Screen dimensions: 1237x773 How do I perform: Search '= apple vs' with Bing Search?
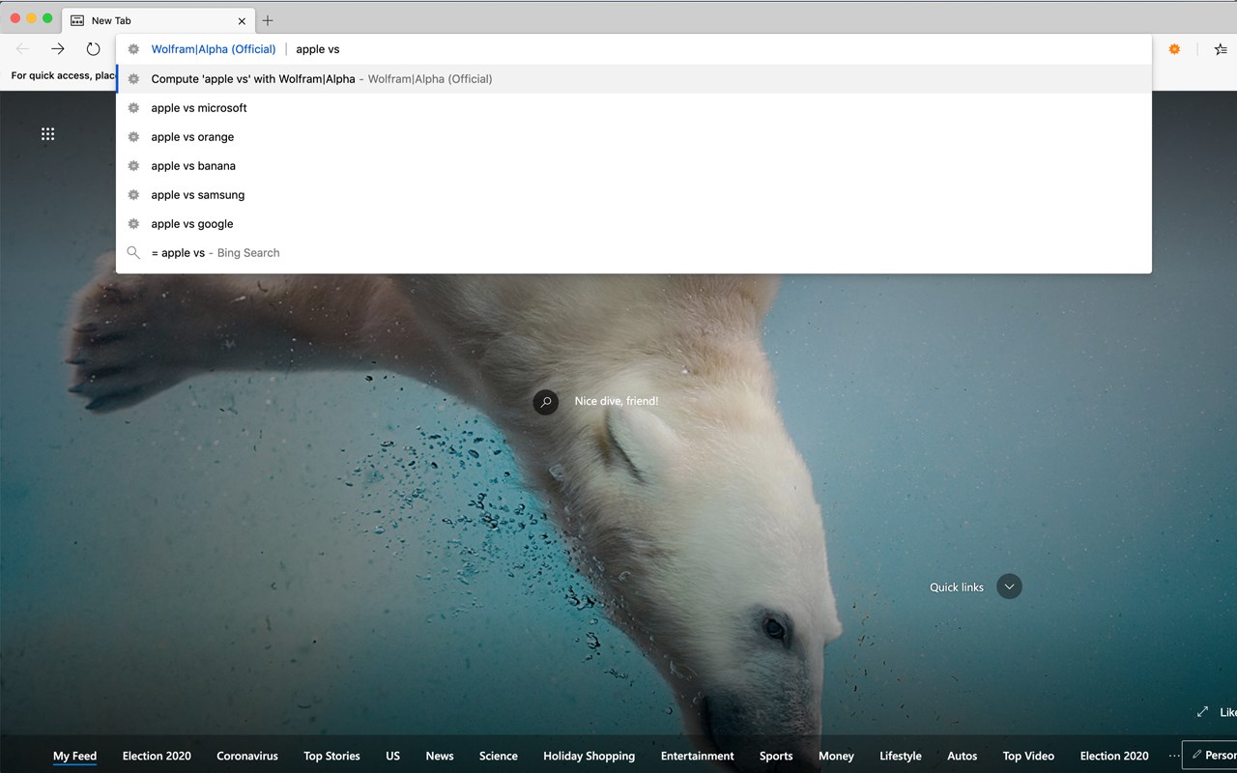pyautogui.click(x=634, y=253)
